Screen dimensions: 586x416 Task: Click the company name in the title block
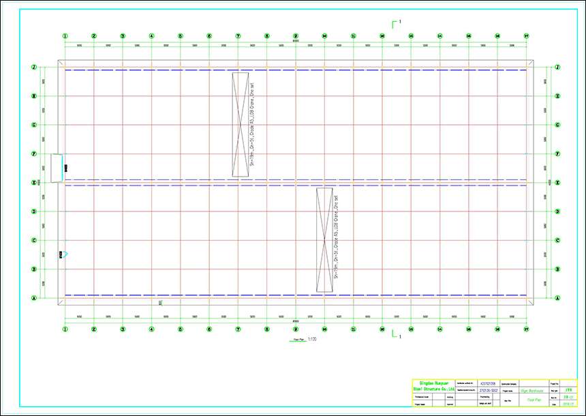(433, 387)
